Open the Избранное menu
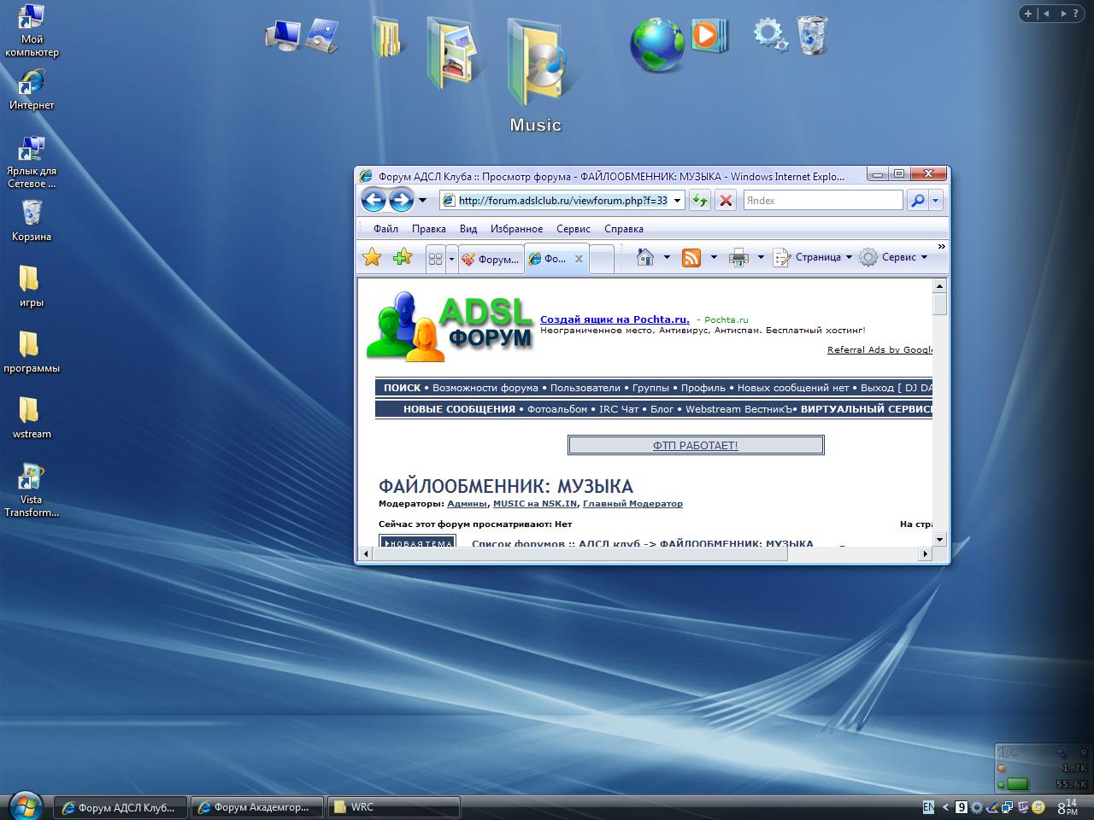 516,229
